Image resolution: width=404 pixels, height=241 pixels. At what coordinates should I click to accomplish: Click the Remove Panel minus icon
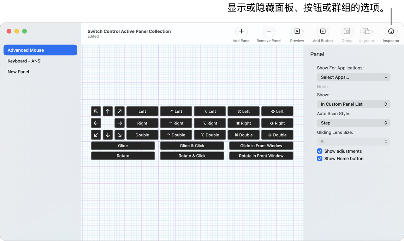coord(269,31)
